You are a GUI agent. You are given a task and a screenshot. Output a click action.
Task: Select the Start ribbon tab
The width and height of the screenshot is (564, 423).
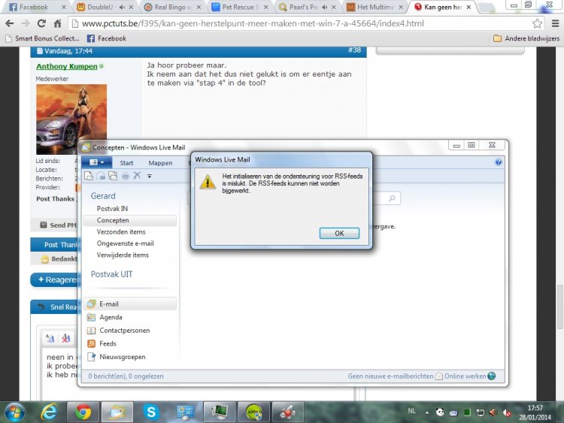coord(126,162)
